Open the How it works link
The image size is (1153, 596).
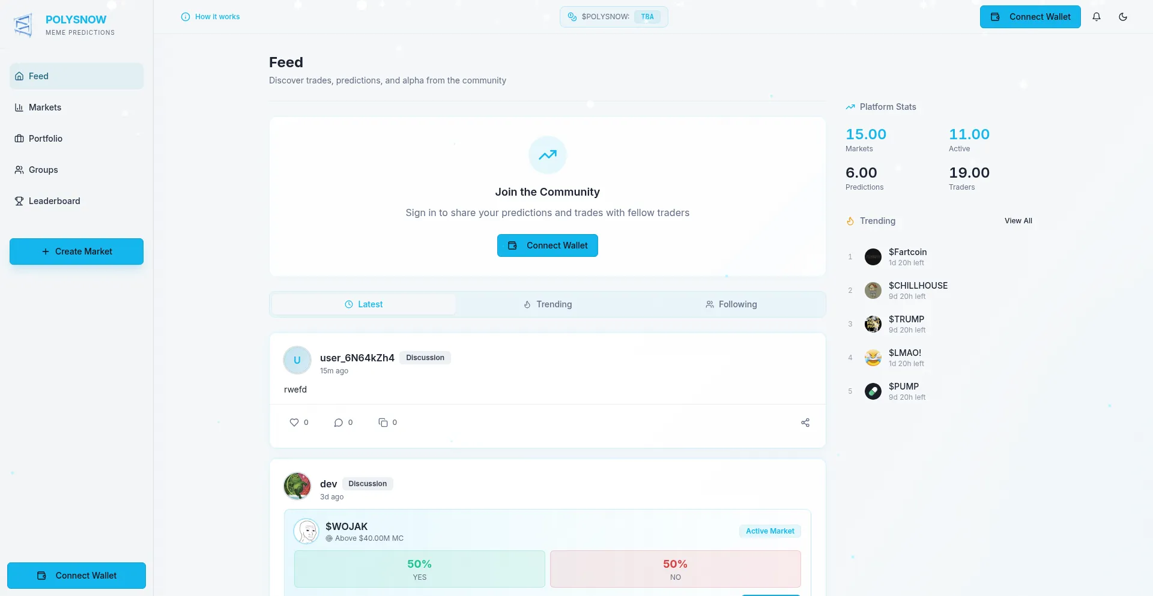(211, 17)
